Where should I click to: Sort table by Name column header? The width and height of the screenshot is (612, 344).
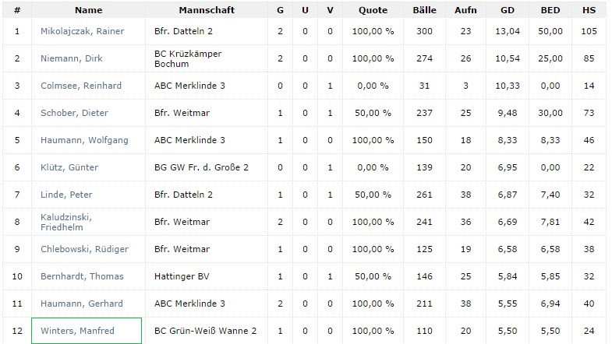(x=89, y=11)
